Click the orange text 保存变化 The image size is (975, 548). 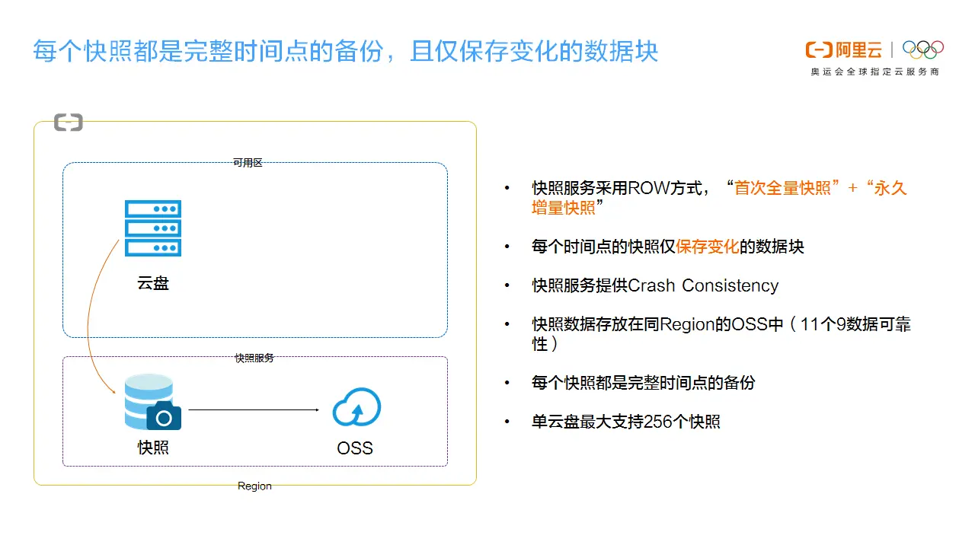(x=708, y=247)
